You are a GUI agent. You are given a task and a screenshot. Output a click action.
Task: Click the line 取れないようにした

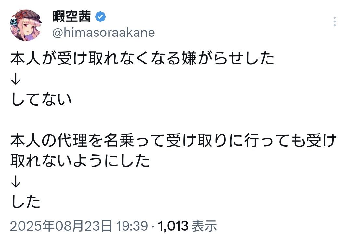click(80, 161)
